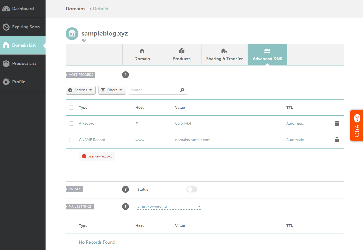363x250 pixels.
Task: Click Add New Record button
Action: 97,156
